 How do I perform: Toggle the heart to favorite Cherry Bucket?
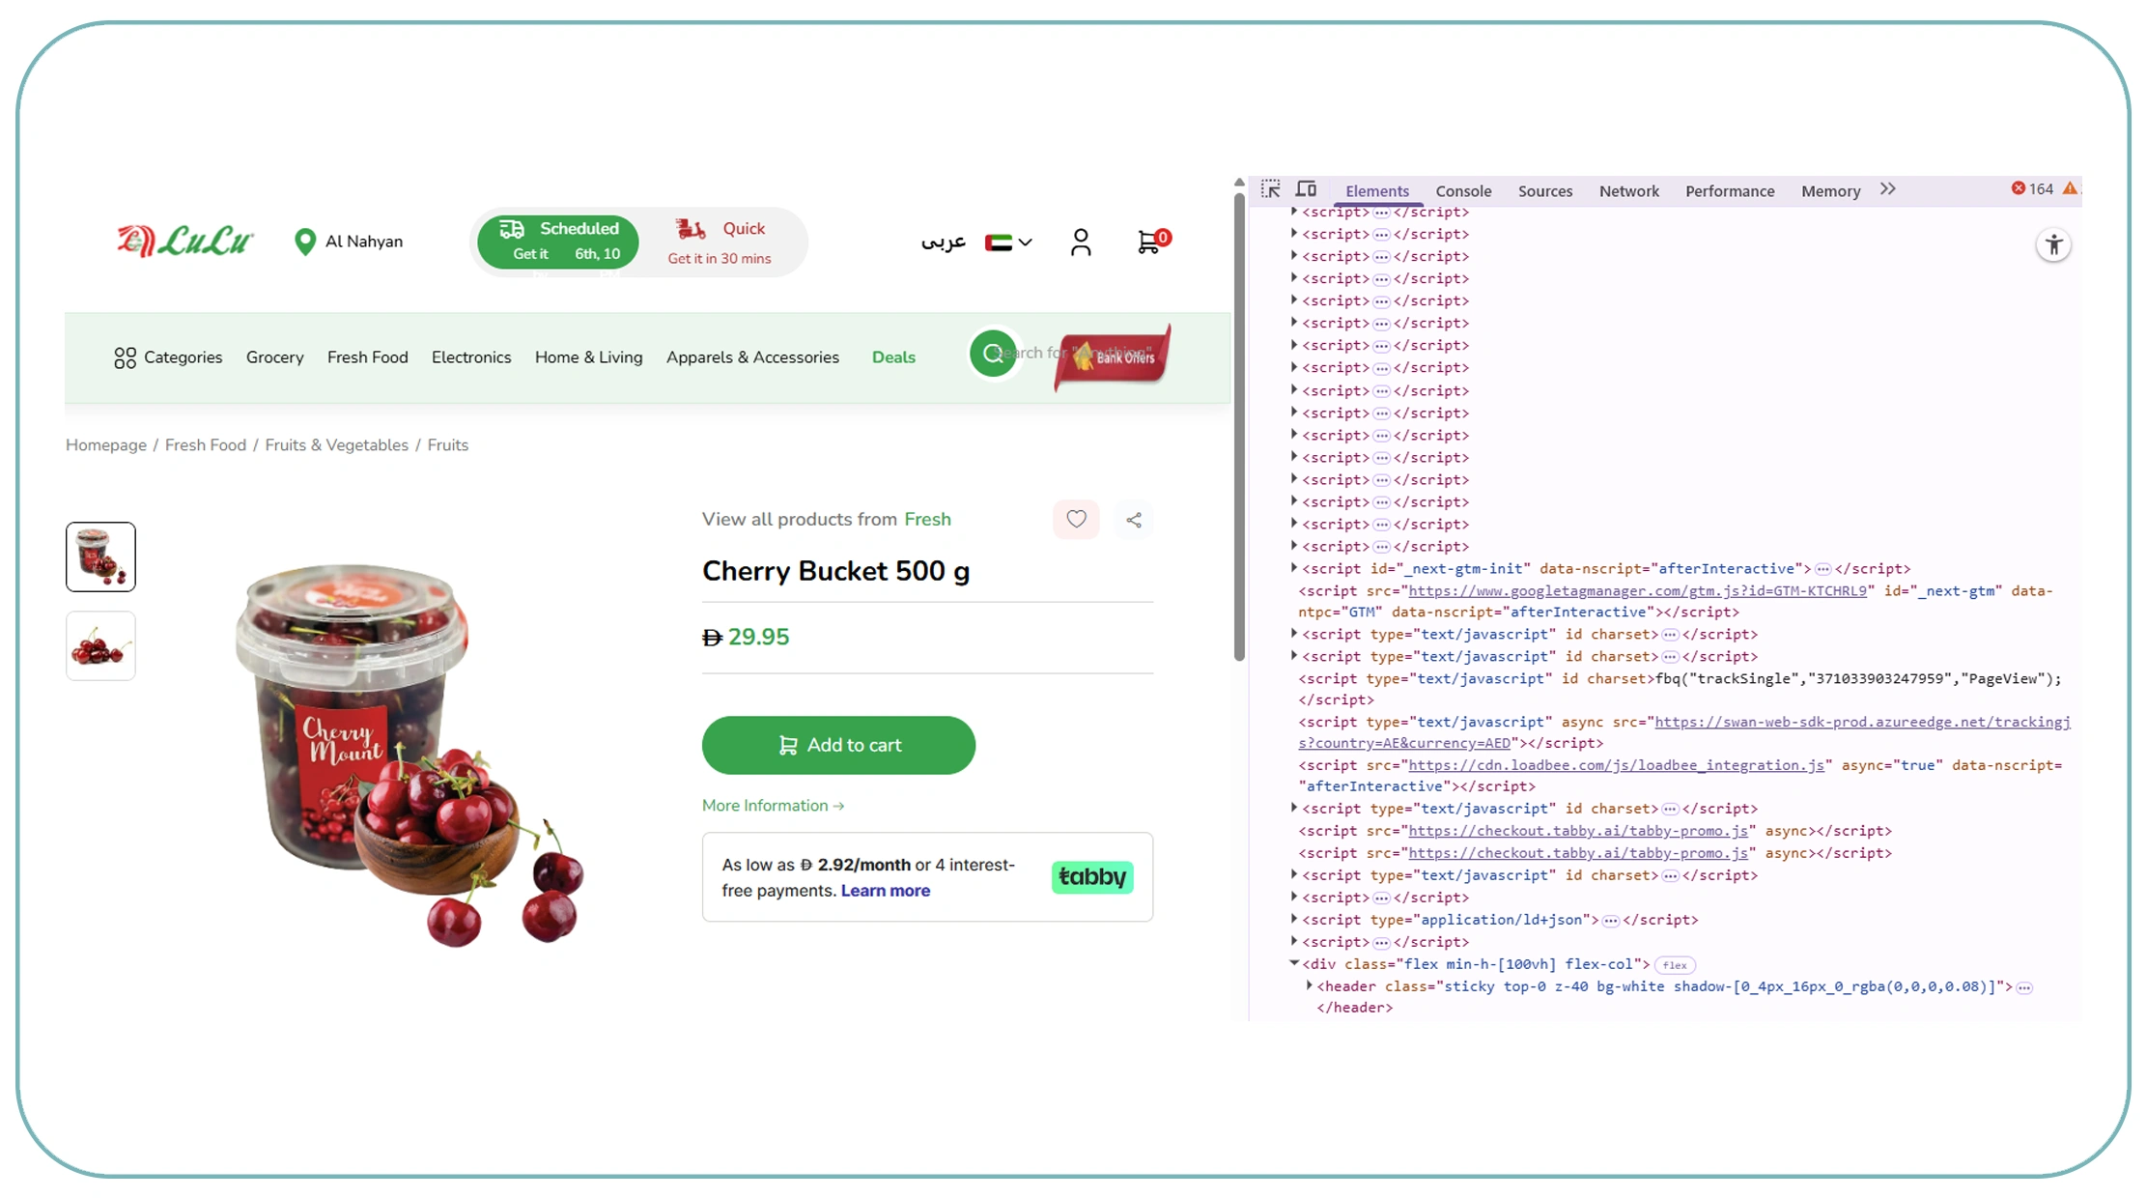(1076, 520)
